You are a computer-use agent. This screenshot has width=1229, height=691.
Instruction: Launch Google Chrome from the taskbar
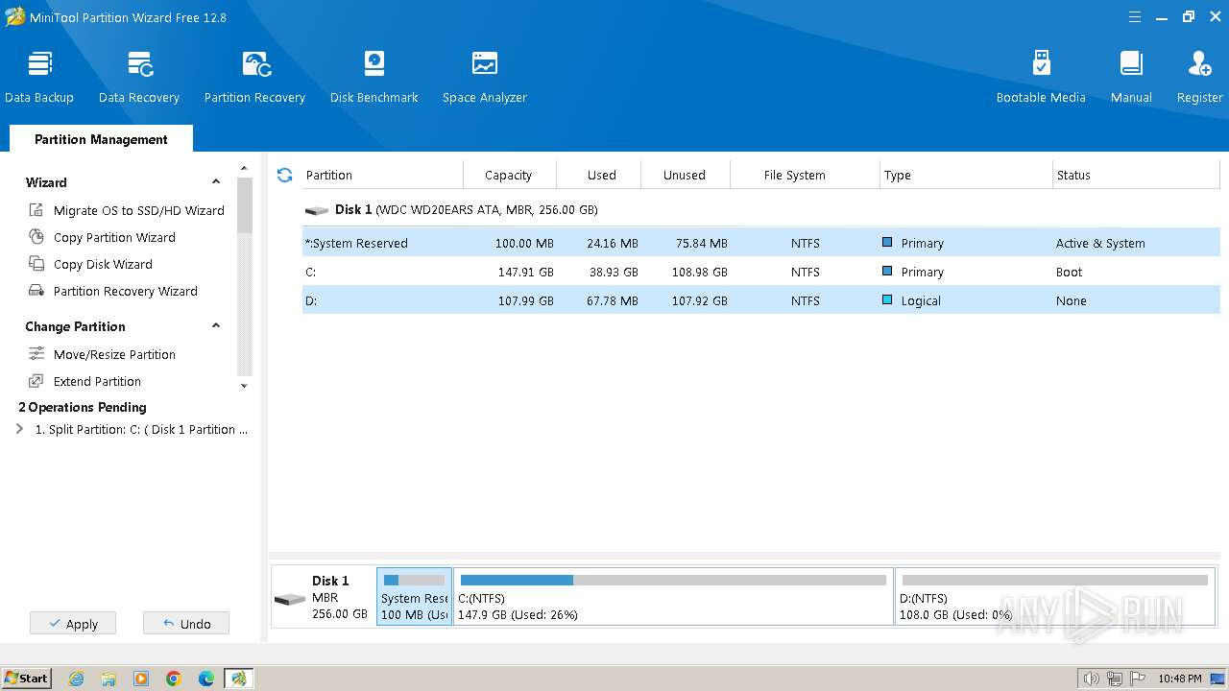(174, 679)
